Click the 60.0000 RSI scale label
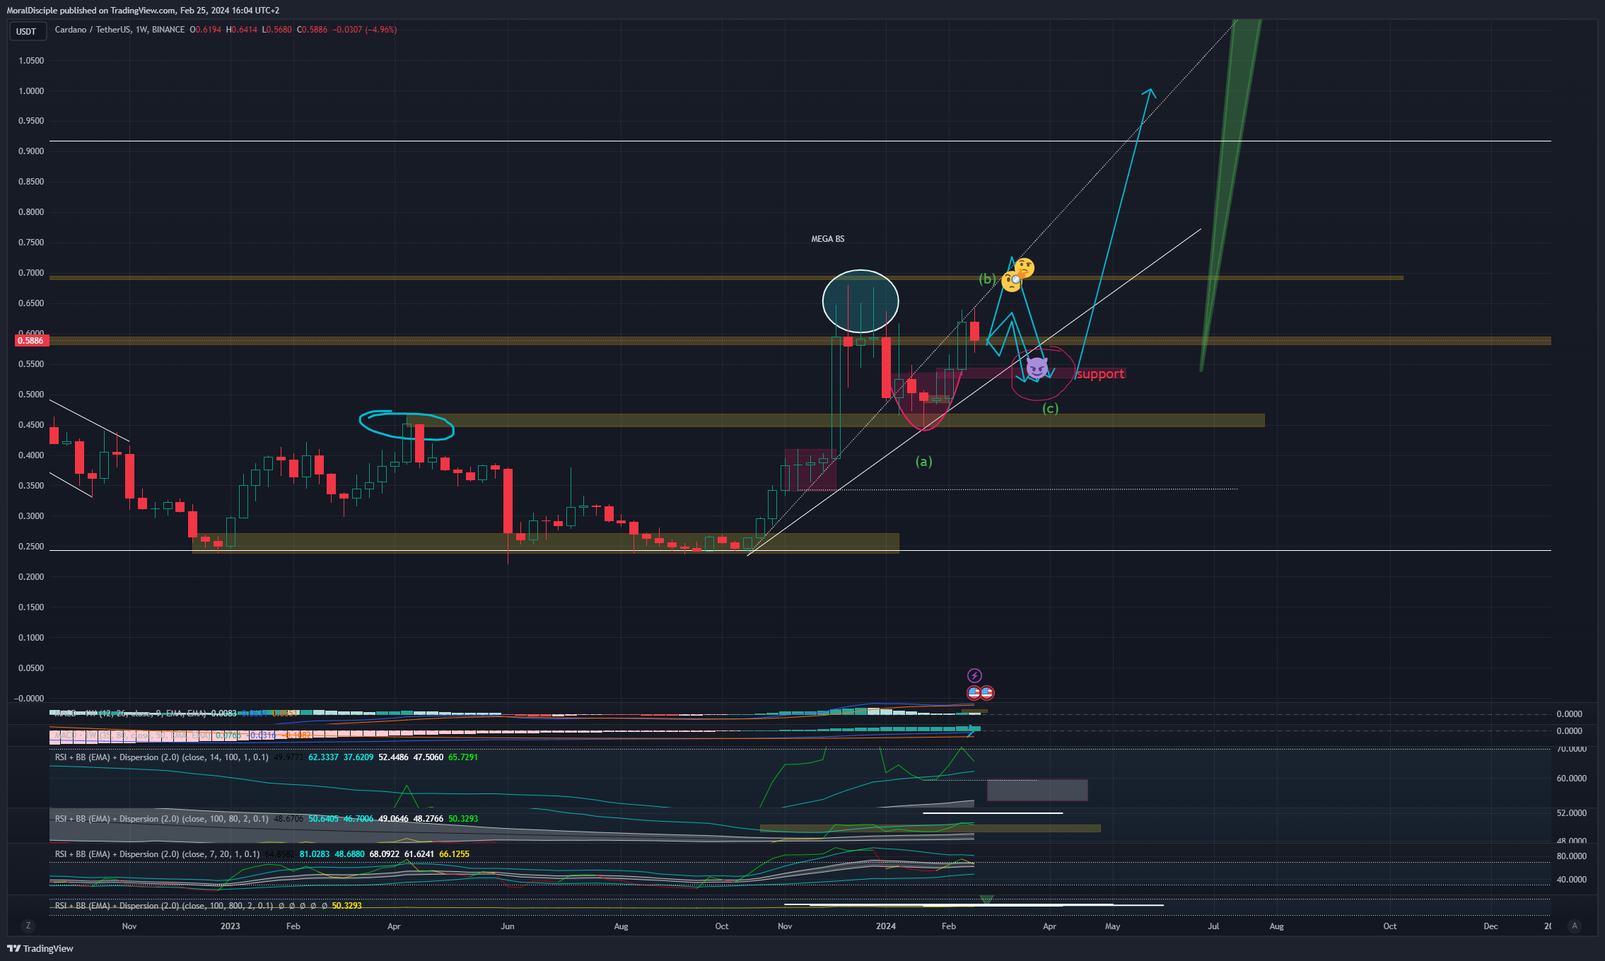 coord(1572,779)
